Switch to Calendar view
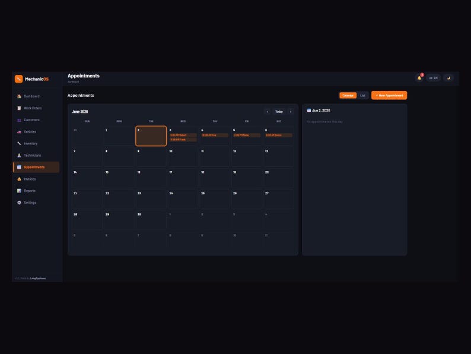The width and height of the screenshot is (471, 354). pos(348,96)
